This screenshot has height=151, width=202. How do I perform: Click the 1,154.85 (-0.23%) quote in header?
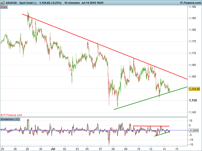50,3
